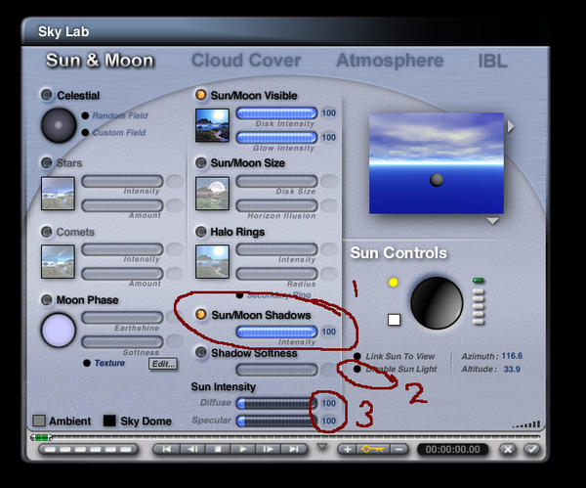
Task: Click the Earthshine slider
Action: pyautogui.click(x=122, y=318)
